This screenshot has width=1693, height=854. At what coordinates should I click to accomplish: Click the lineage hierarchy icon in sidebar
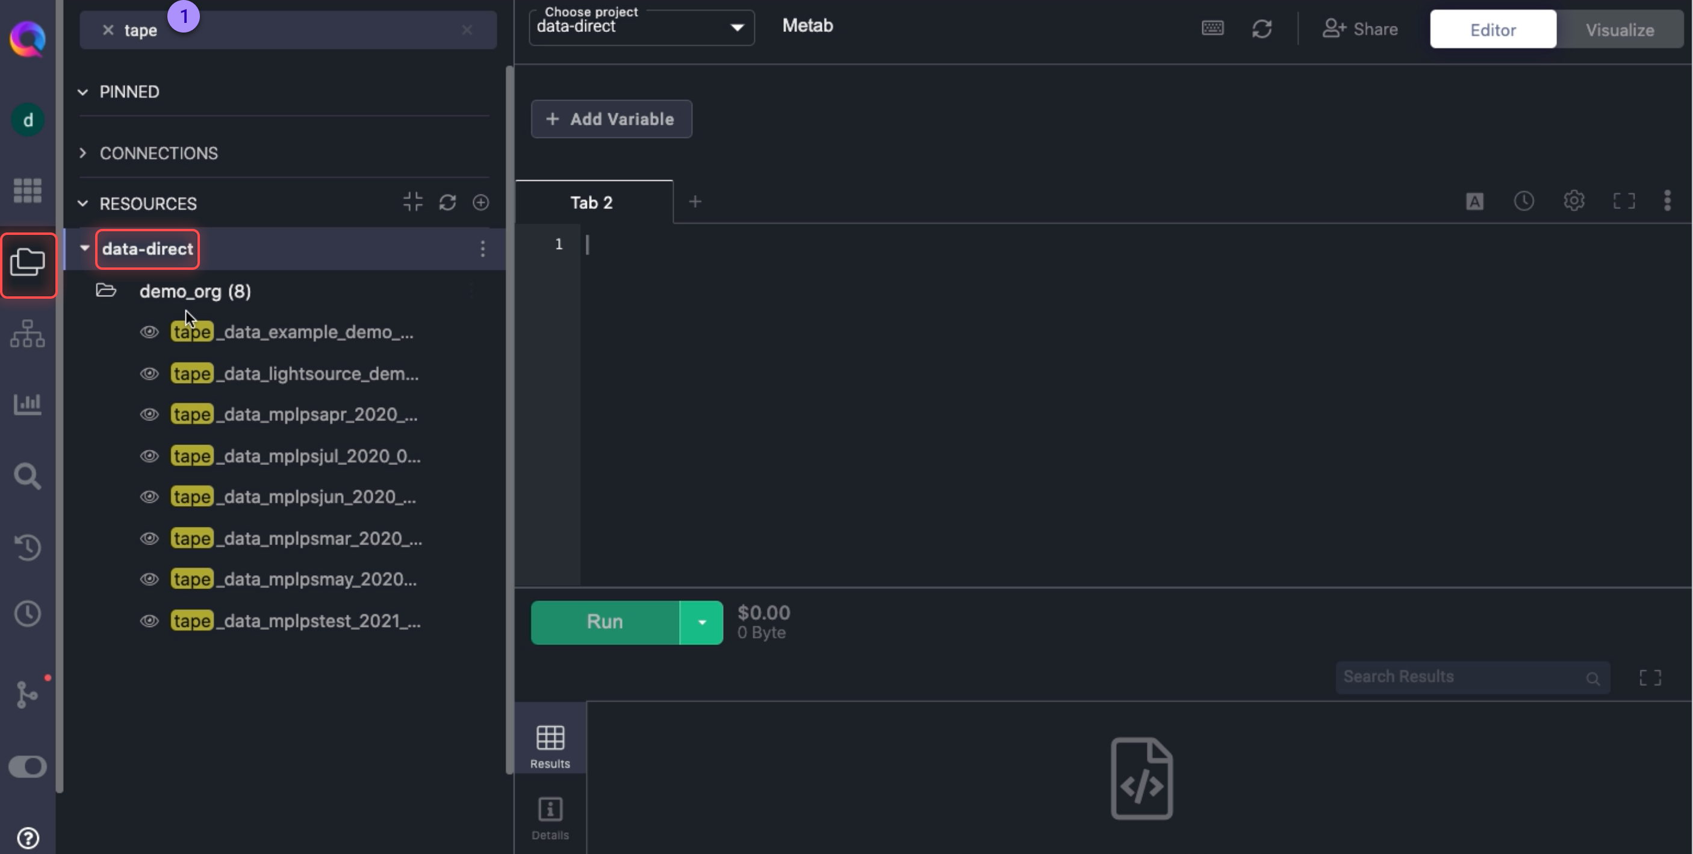tap(27, 334)
